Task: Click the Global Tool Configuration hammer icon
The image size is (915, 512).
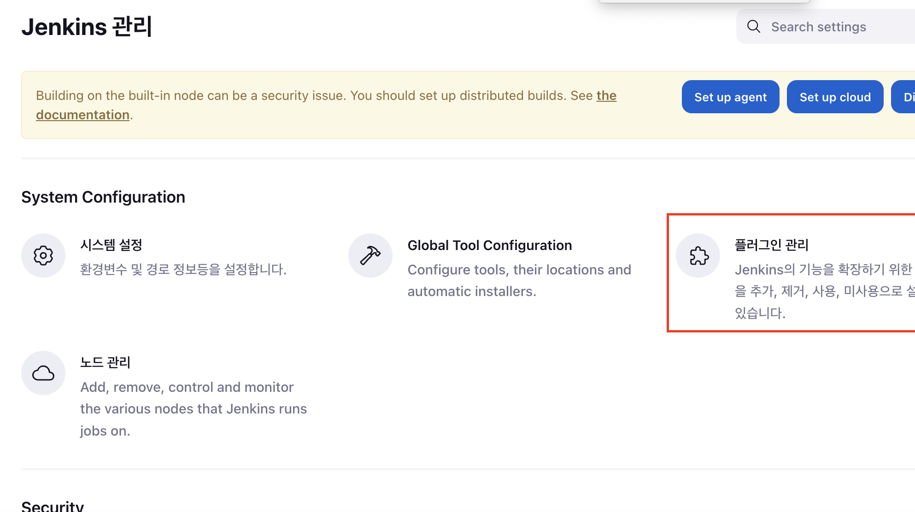Action: 370,256
